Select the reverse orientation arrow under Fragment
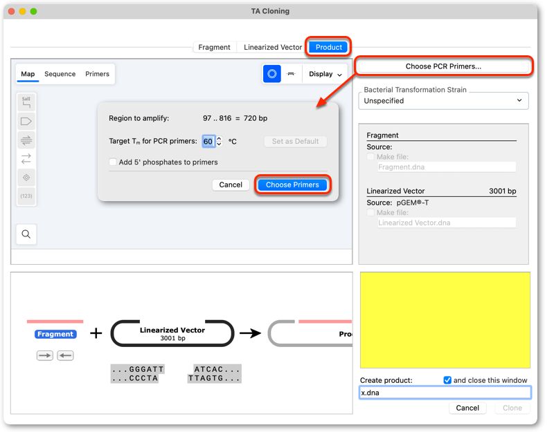Screen dimensions: 554x432 point(65,355)
